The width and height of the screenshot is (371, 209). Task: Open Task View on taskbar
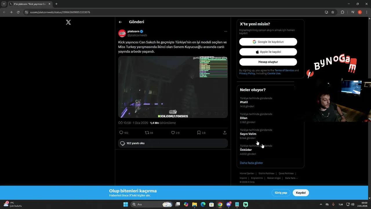tap(178, 204)
